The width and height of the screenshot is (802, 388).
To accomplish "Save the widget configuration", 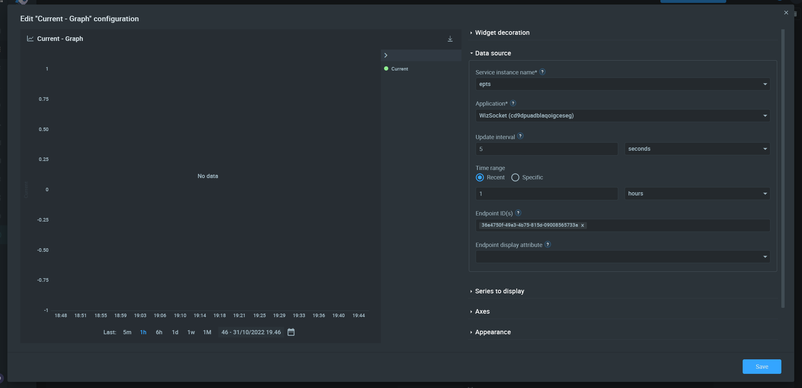I will click(x=762, y=366).
